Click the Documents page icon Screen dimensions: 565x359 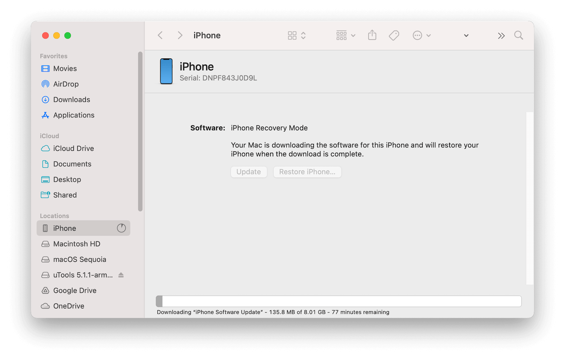(x=46, y=164)
